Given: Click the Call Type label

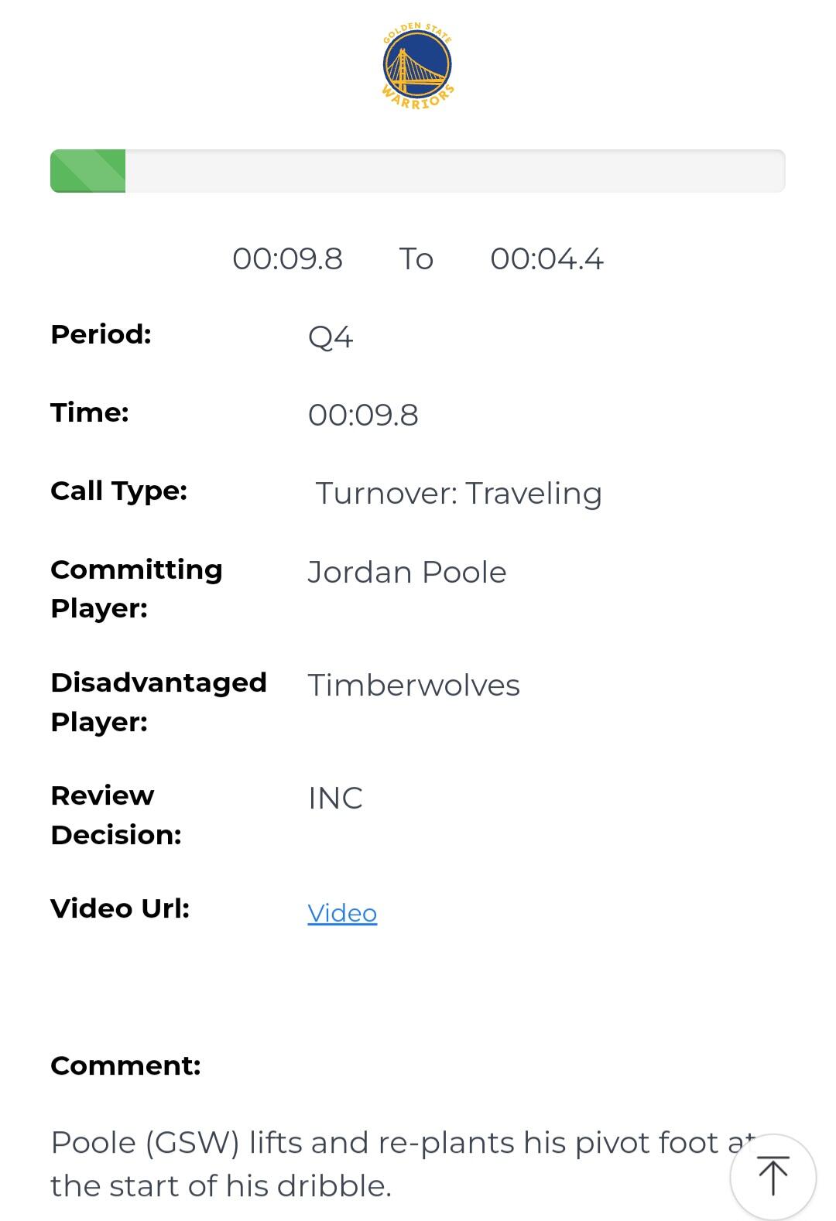Looking at the screenshot, I should click(x=118, y=491).
